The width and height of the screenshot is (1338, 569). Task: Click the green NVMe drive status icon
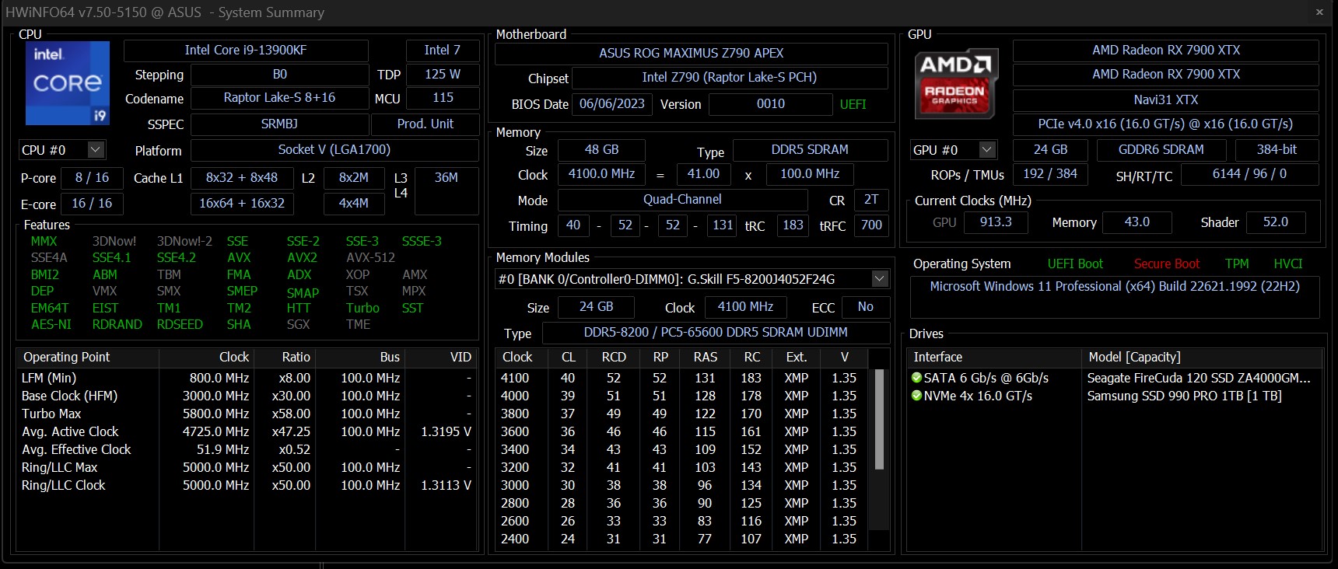917,396
